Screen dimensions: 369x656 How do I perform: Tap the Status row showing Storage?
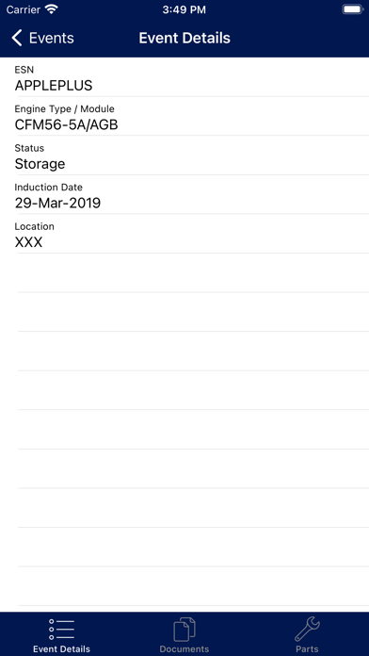pos(184,156)
